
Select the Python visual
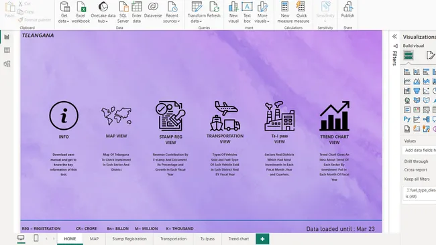(407, 119)
